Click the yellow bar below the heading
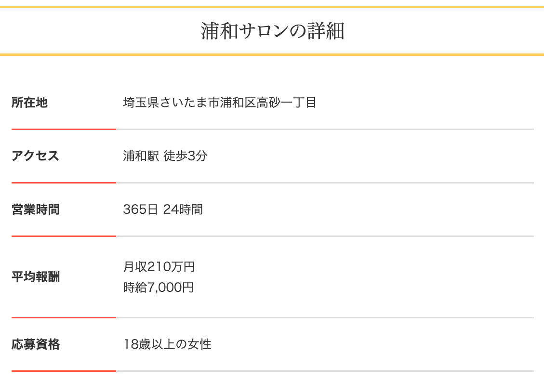Viewport: 544px width, 380px height. point(272,55)
